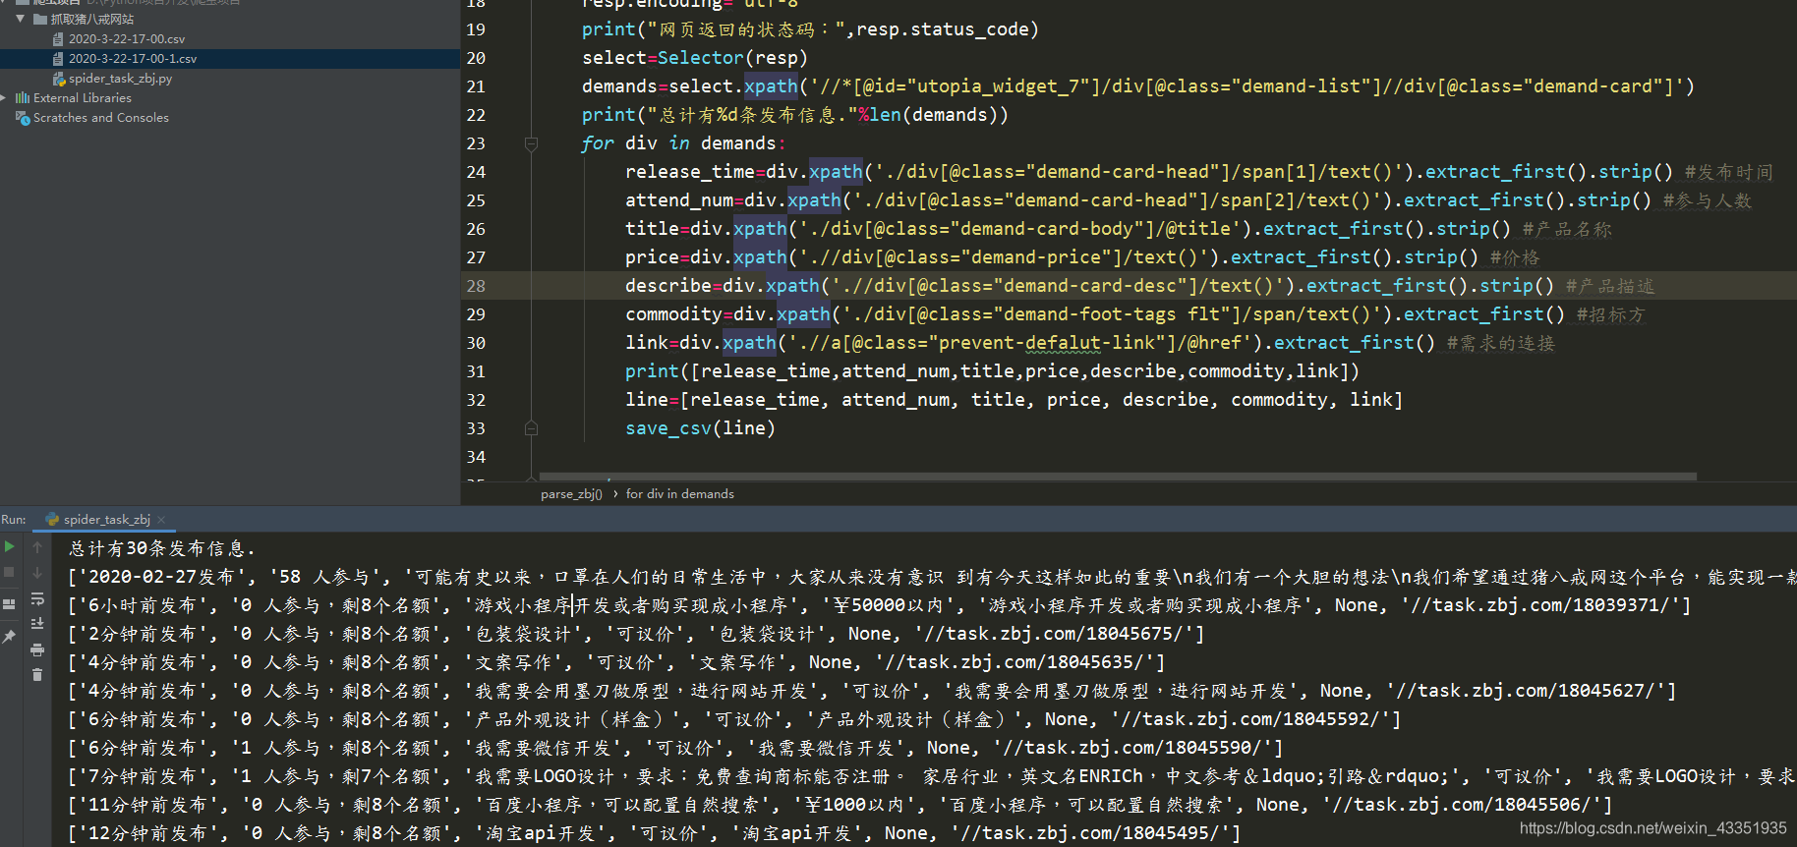1797x847 pixels.
Task: Click '总计有30条发布信息.' console line
Action: [x=162, y=548]
